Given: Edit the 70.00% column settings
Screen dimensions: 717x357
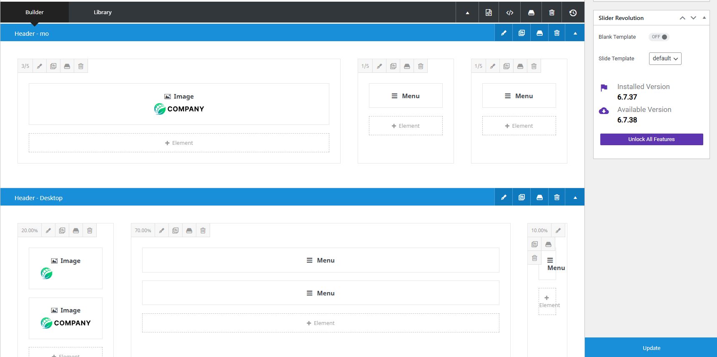Looking at the screenshot, I should (162, 231).
